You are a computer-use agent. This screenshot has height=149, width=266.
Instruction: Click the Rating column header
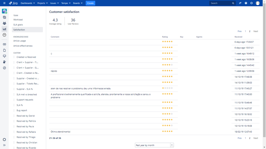(x=165, y=37)
